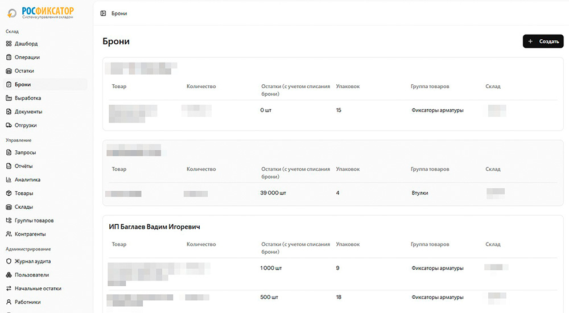Navigate to Склады
569x313 pixels.
[45, 207]
